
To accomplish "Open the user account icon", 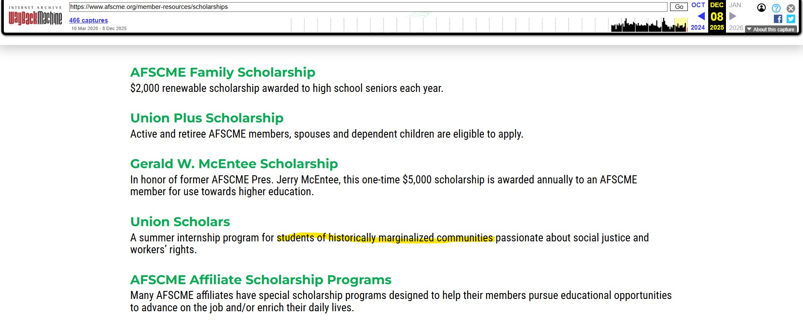I will [762, 8].
